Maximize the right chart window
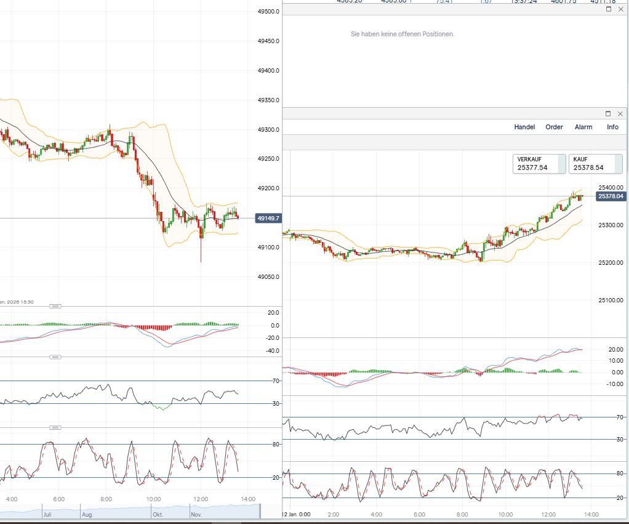This screenshot has height=524, width=629. (609, 114)
